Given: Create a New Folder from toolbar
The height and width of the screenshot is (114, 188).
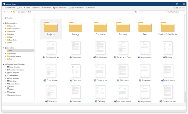Looking at the screenshot, I should (46, 7).
